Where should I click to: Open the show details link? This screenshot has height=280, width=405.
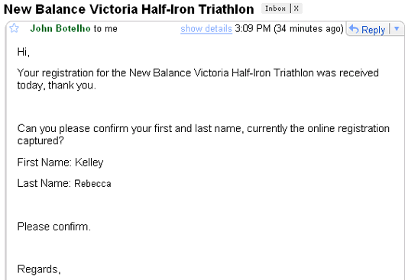[x=206, y=29]
